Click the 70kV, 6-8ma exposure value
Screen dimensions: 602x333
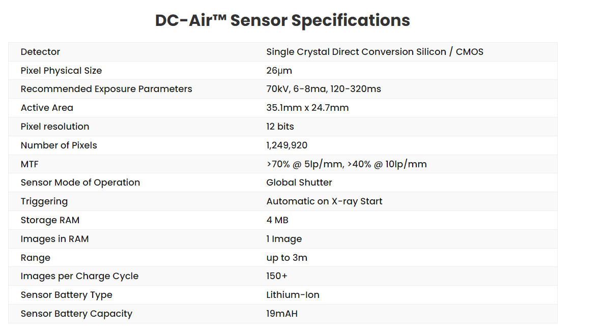(x=324, y=89)
